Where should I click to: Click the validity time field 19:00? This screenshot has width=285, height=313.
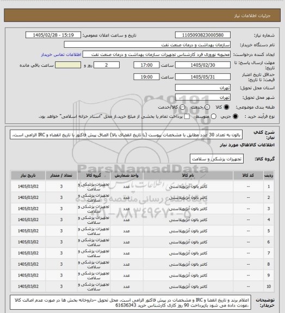tap(146, 77)
